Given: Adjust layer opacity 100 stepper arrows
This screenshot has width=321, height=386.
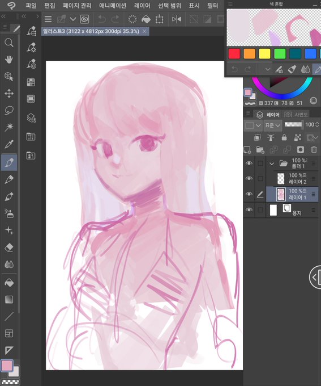Looking at the screenshot, I should [x=317, y=124].
